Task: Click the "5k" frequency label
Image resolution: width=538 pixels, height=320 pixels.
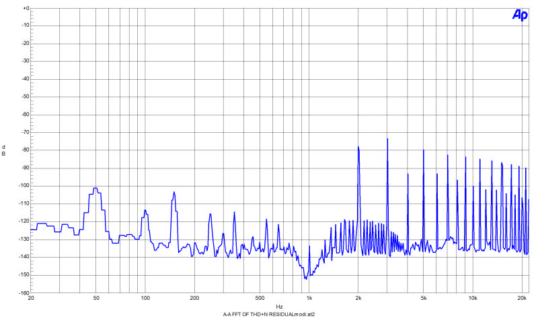Action: coord(424,298)
